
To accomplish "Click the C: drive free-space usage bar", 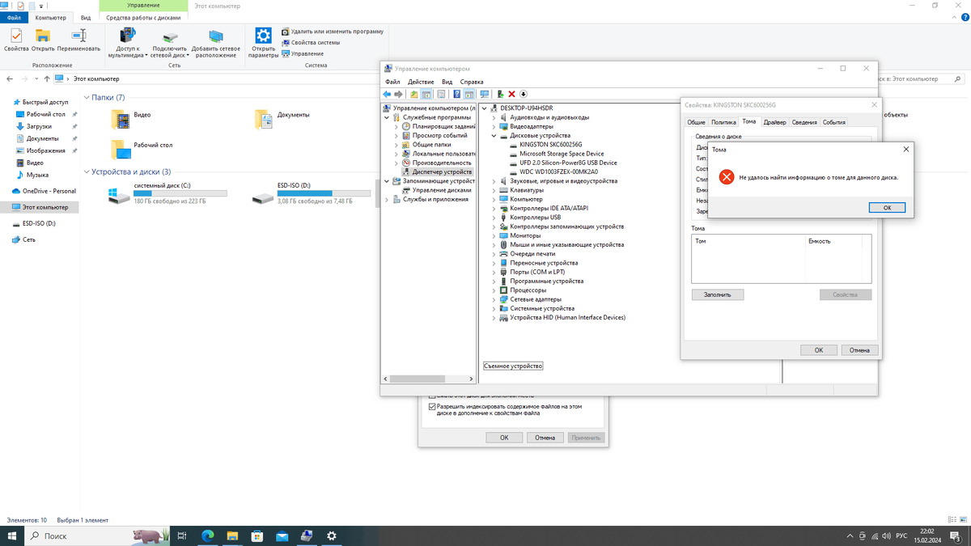I will 180,193.
